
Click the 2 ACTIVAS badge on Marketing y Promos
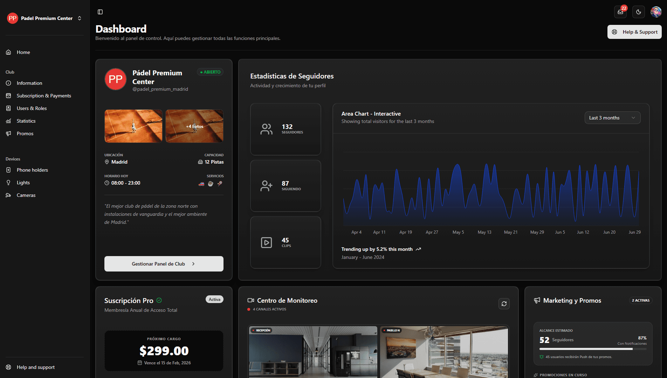click(x=640, y=300)
